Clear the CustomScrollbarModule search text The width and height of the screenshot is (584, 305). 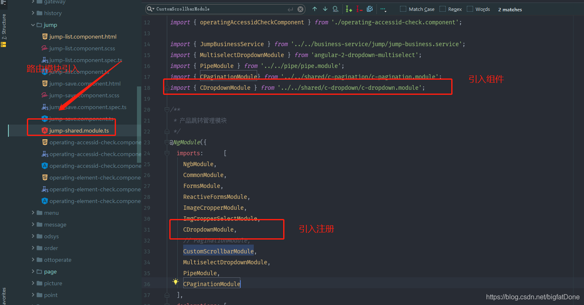click(x=300, y=9)
